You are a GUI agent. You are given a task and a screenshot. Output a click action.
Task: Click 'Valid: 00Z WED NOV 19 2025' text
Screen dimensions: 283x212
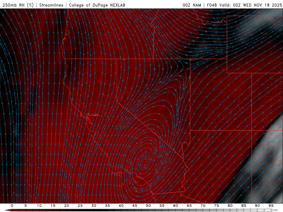(250, 5)
